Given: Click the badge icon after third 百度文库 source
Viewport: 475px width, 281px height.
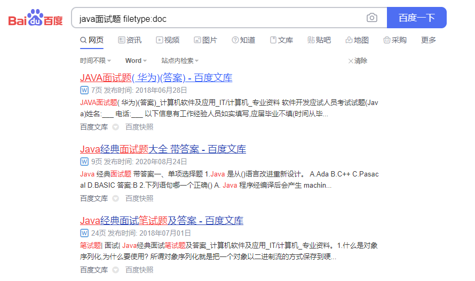Looking at the screenshot, I should (115, 270).
